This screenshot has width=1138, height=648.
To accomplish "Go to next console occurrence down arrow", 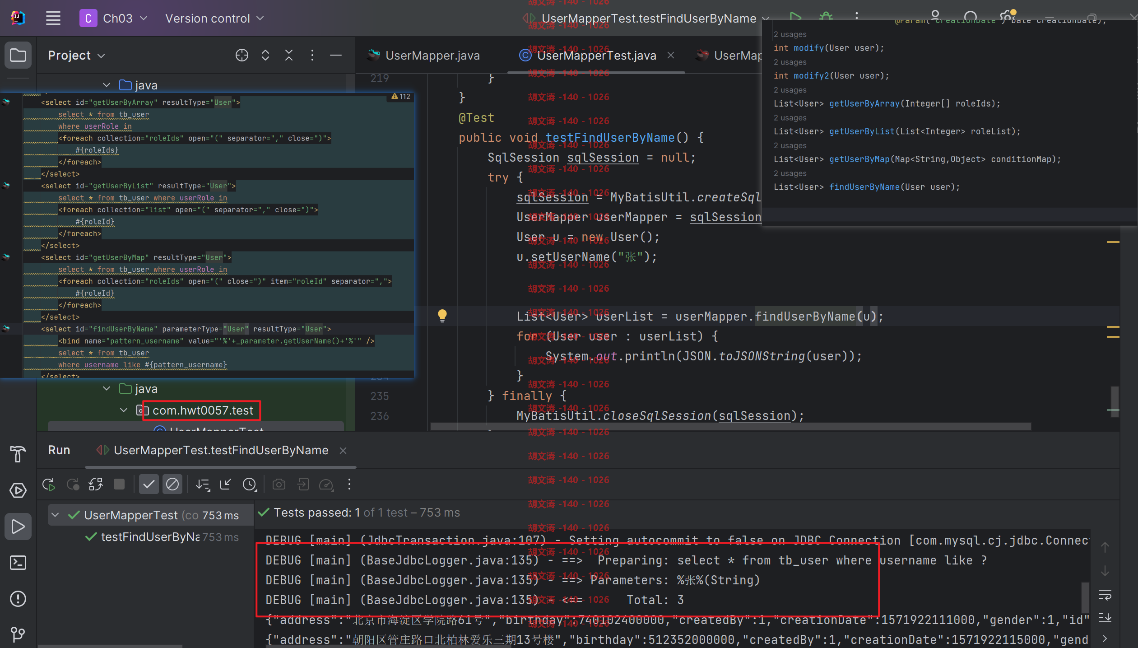I will tap(1105, 571).
